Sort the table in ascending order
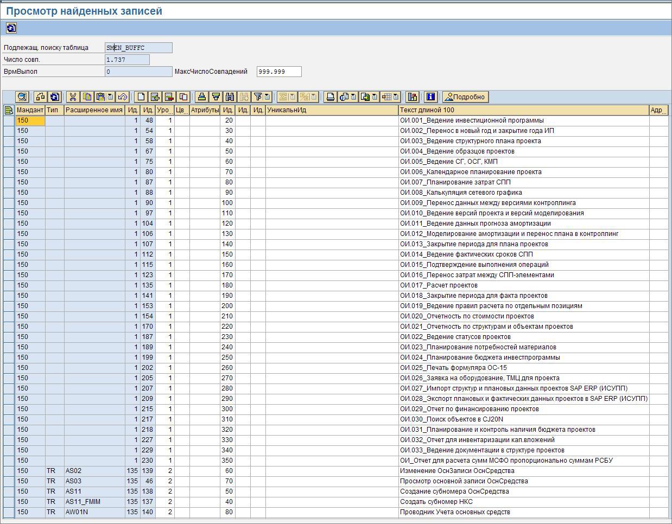Screen dimensions: 672x524 [x=201, y=97]
